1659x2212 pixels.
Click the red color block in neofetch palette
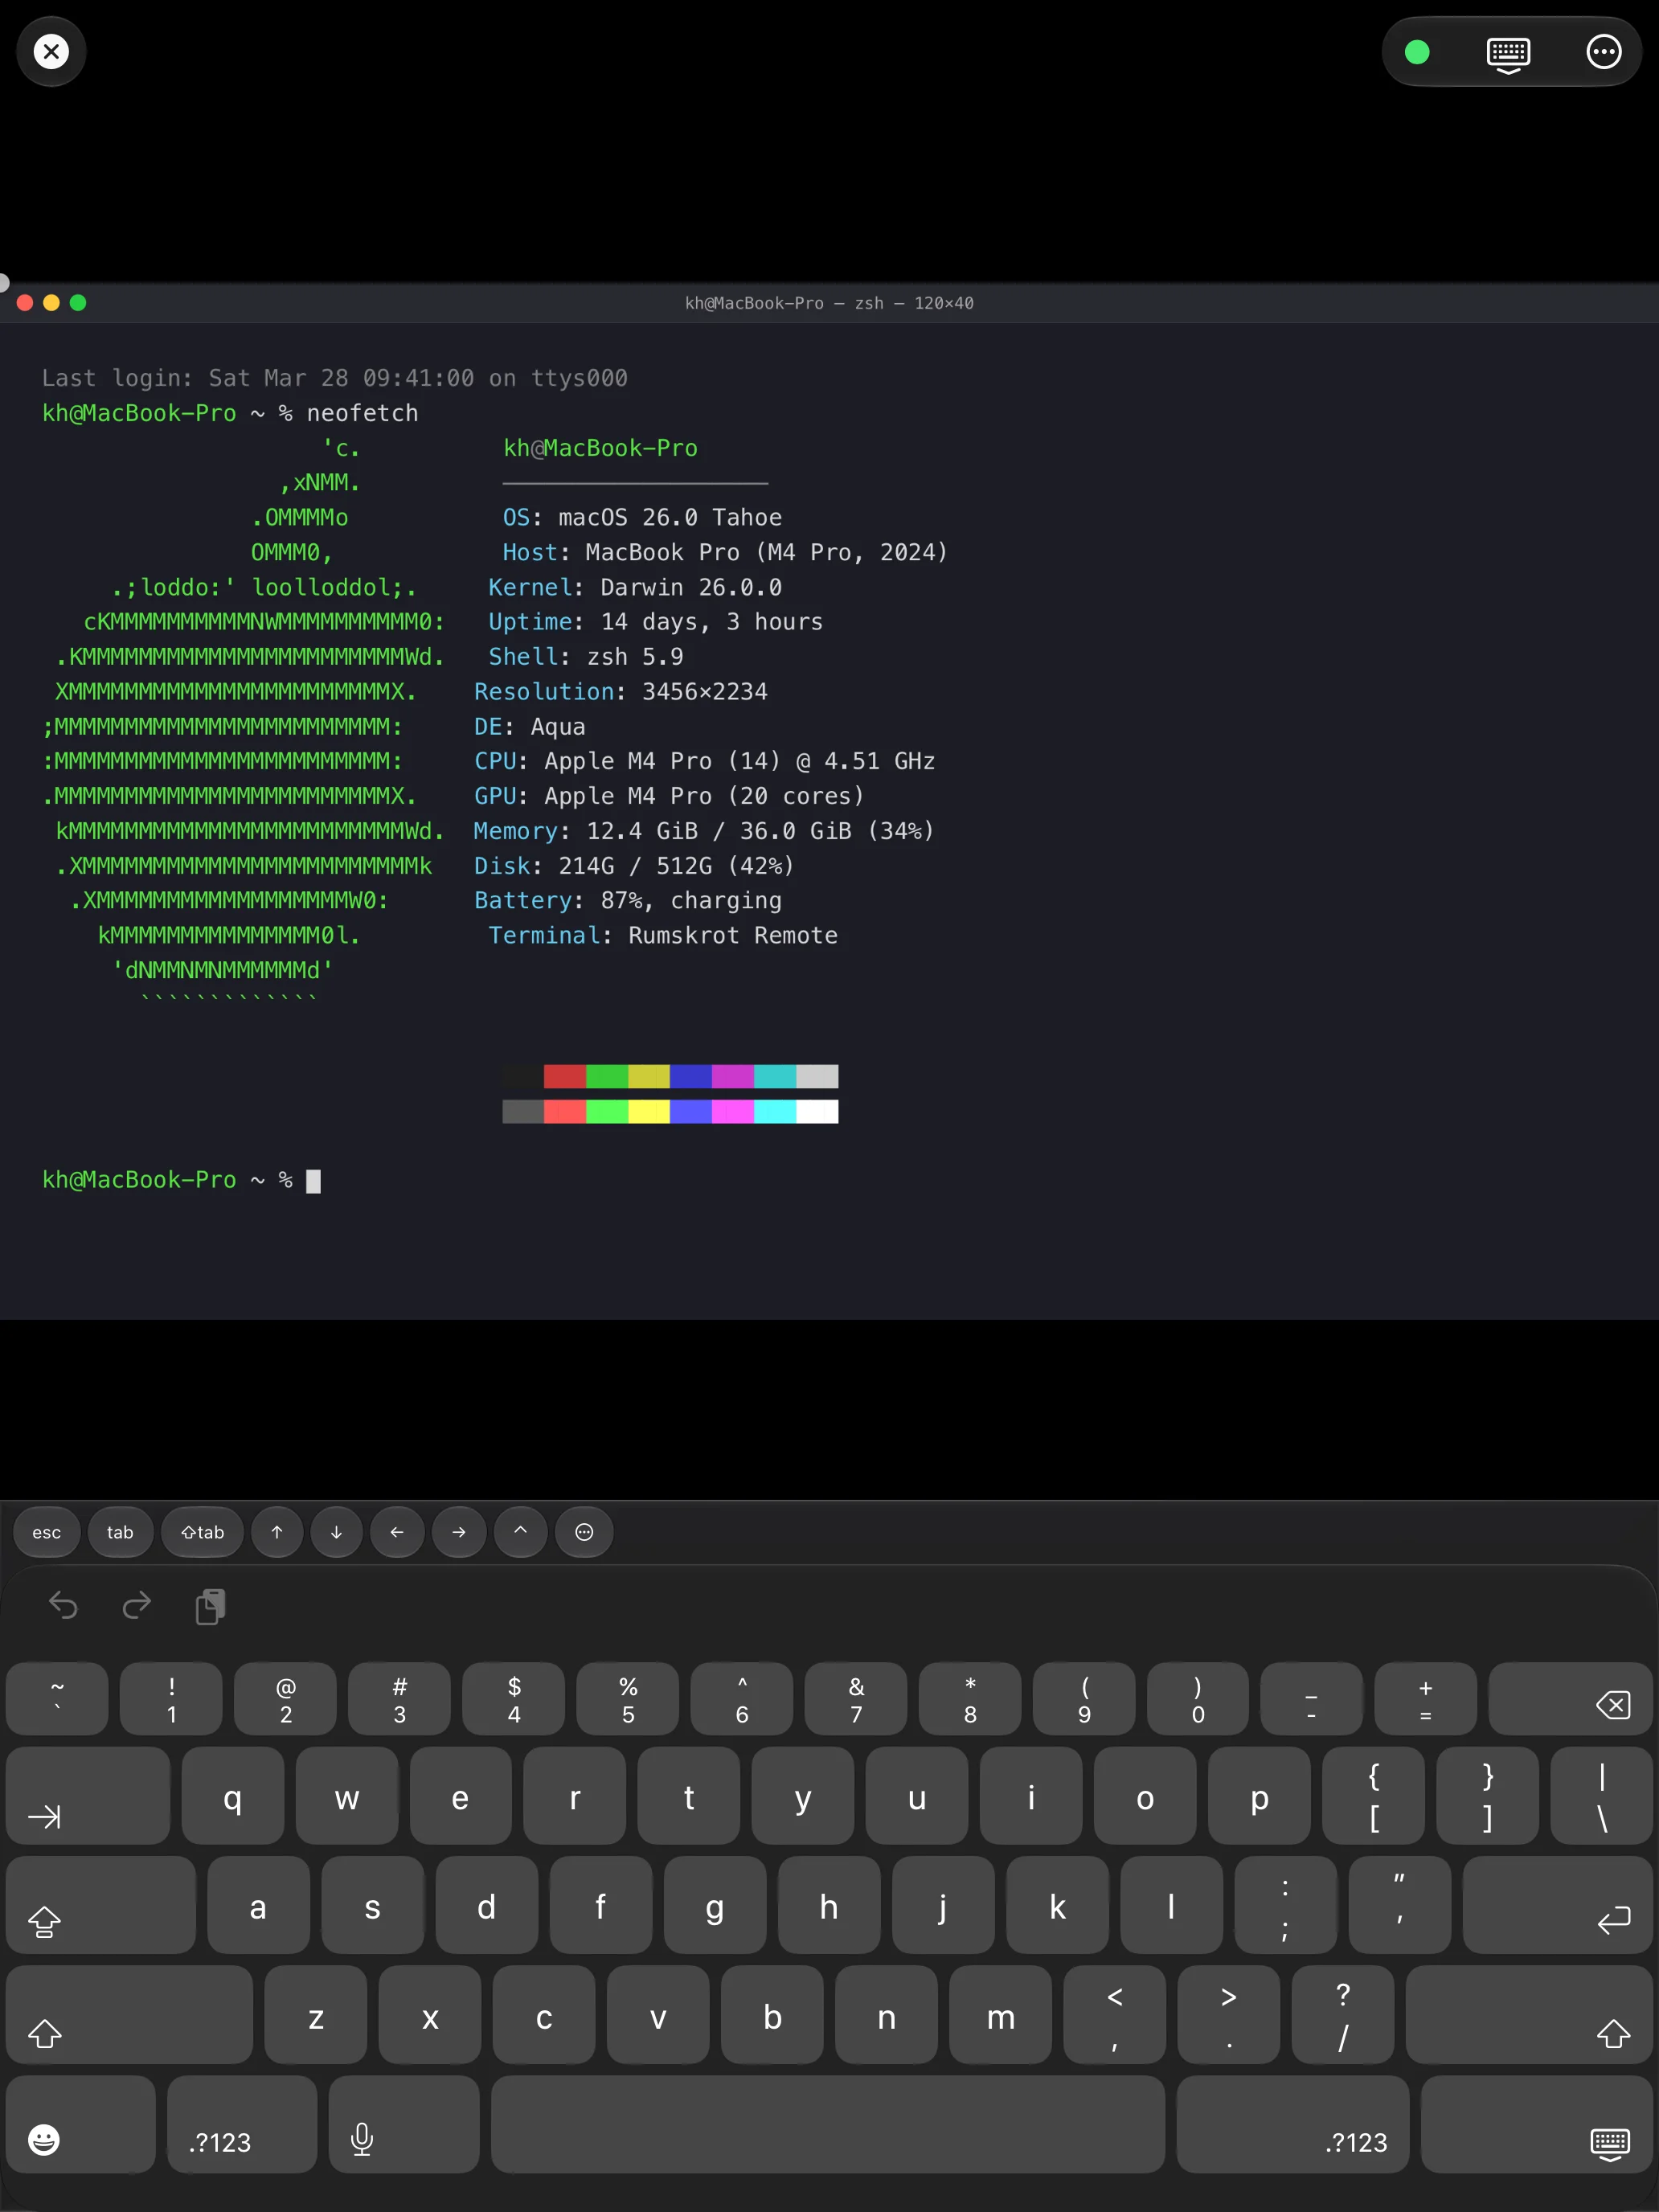click(565, 1076)
